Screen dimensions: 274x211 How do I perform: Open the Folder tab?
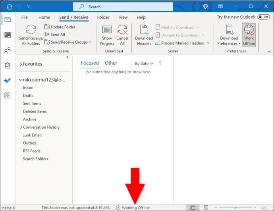pyautogui.click(x=103, y=17)
